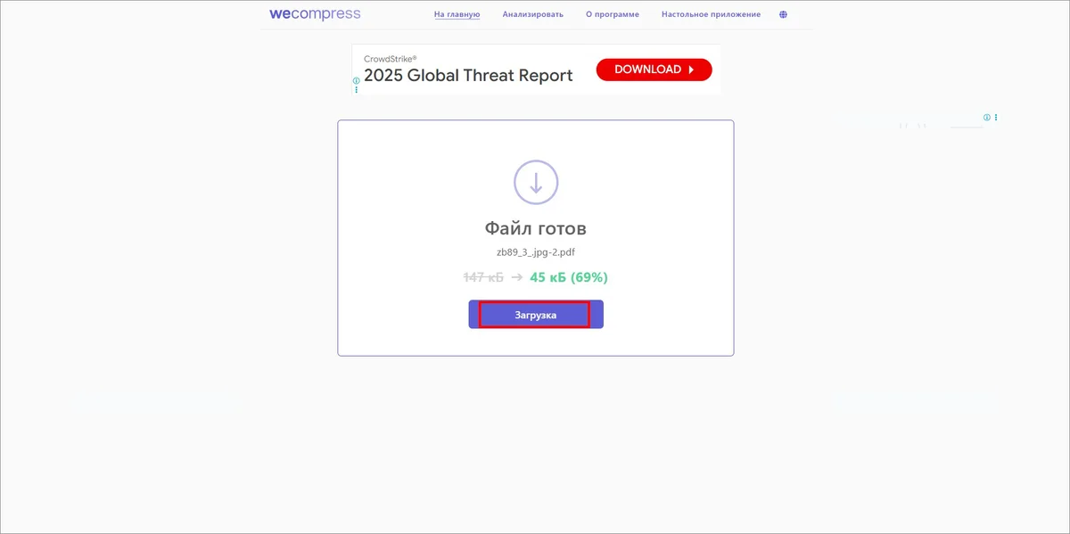Click the Файл готов heading

536,228
